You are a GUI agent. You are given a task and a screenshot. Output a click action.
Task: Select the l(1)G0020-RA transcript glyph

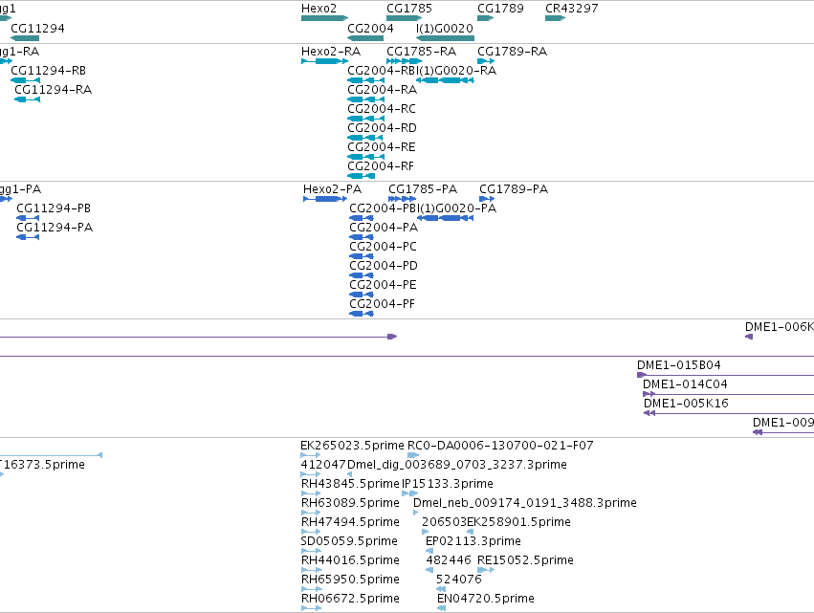coord(445,80)
